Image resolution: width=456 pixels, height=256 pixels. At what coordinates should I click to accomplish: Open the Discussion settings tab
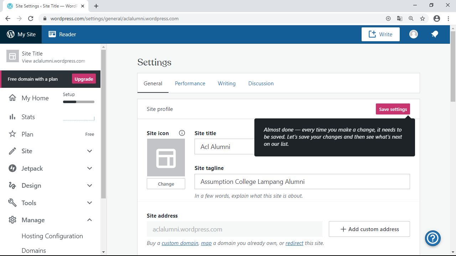tap(261, 84)
